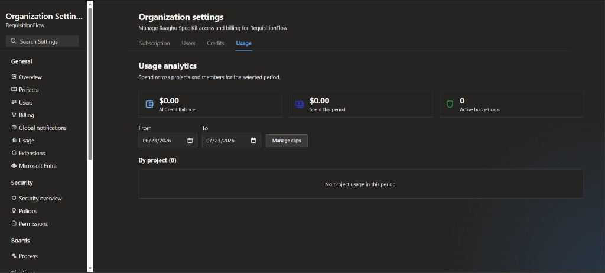
Task: Click the sidebar scroll down arrow
Action: [x=90, y=268]
